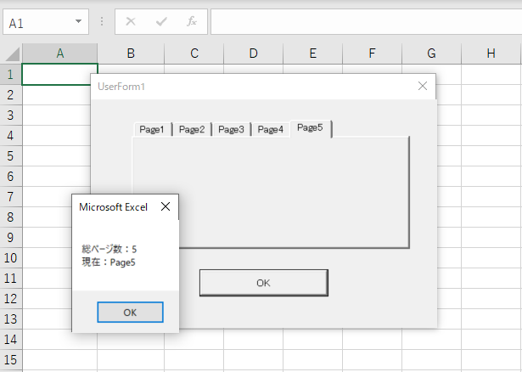Click the enter checkmark icon in formula bar

tap(161, 22)
